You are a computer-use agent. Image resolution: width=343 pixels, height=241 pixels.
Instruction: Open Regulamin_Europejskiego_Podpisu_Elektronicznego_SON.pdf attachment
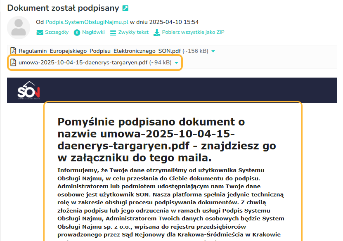tap(100, 51)
